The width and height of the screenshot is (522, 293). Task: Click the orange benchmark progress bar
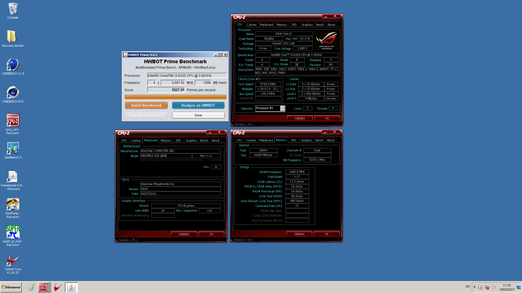pyautogui.click(x=175, y=97)
